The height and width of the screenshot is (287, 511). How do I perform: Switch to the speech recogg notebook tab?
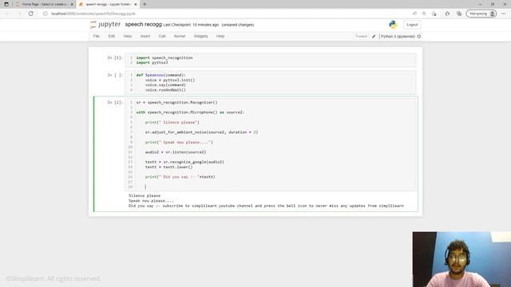coord(108,4)
